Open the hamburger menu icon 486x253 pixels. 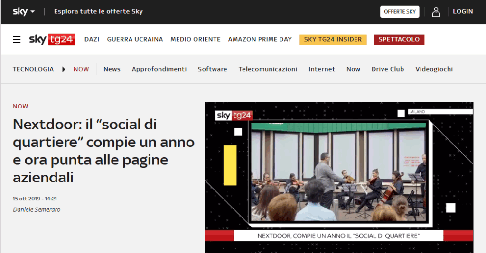pos(17,40)
